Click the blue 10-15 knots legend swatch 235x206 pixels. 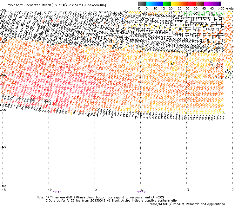pos(159,4)
